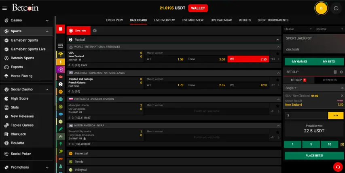The image size is (345, 173).
Task: Open the Live Calendar tab
Action: point(221,20)
